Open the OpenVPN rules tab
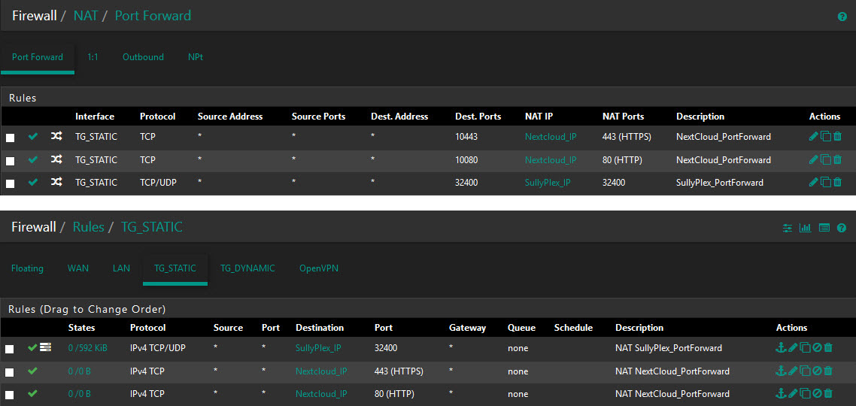Screen dimensions: 856x406 [319, 268]
